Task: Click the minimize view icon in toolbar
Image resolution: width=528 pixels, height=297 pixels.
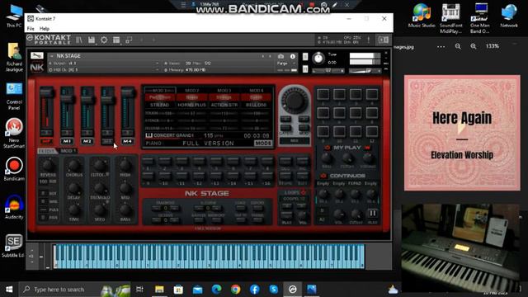Action: click(129, 40)
